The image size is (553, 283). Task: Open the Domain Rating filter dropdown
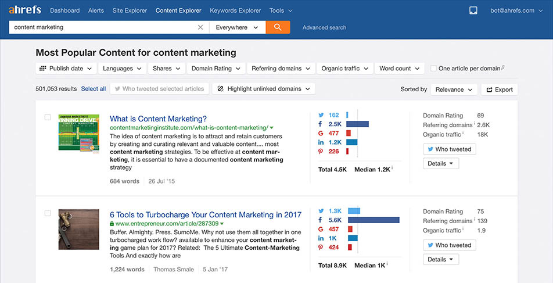tap(216, 69)
